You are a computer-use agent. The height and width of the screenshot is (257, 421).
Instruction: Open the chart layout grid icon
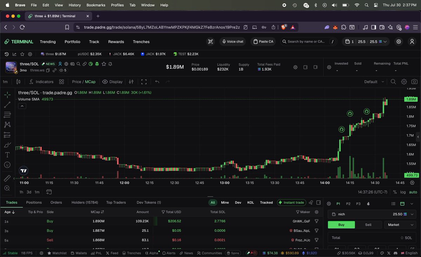click(x=61, y=82)
